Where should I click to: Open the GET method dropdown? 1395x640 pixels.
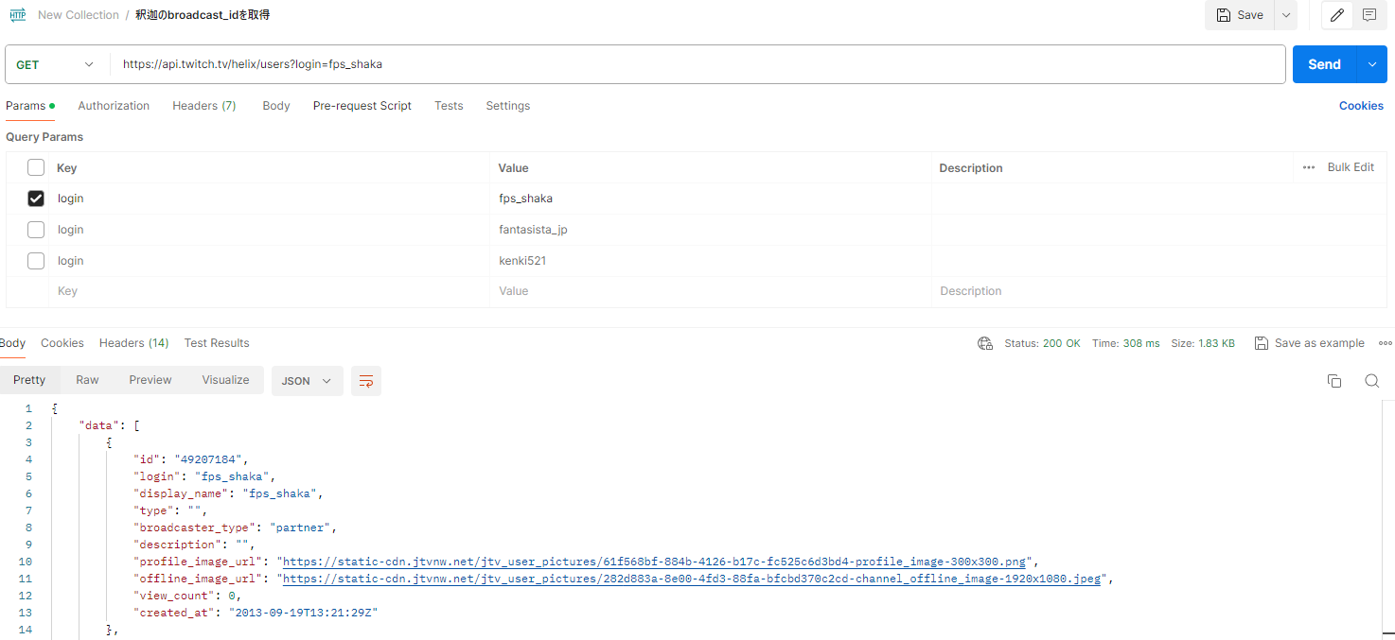56,64
